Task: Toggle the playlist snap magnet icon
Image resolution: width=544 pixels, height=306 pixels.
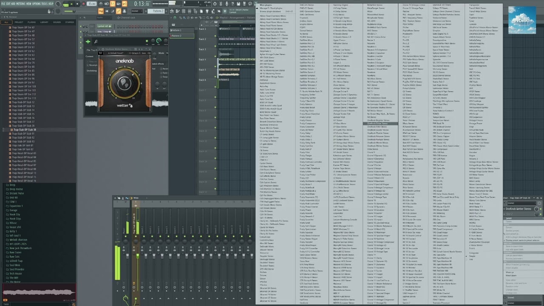Action: tap(175, 17)
